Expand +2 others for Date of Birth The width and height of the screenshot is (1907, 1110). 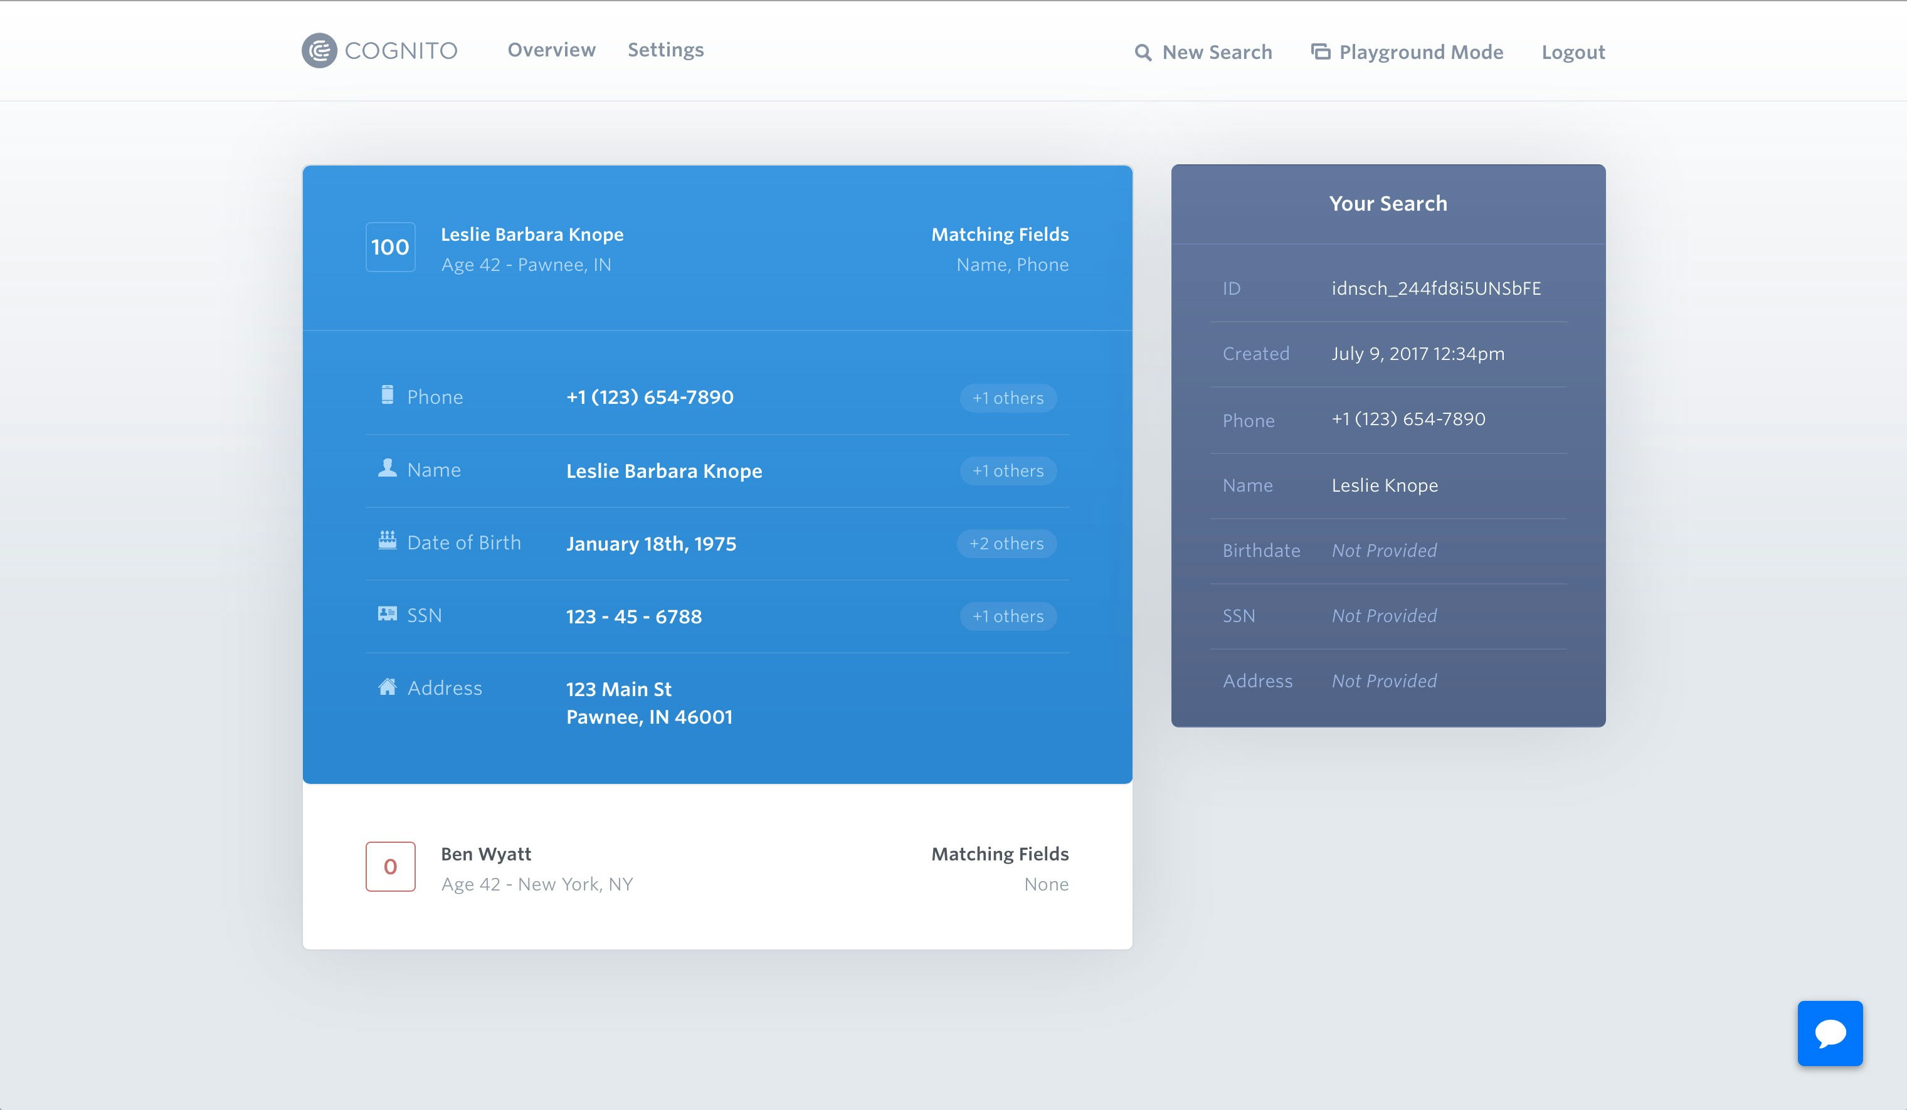tap(1006, 543)
